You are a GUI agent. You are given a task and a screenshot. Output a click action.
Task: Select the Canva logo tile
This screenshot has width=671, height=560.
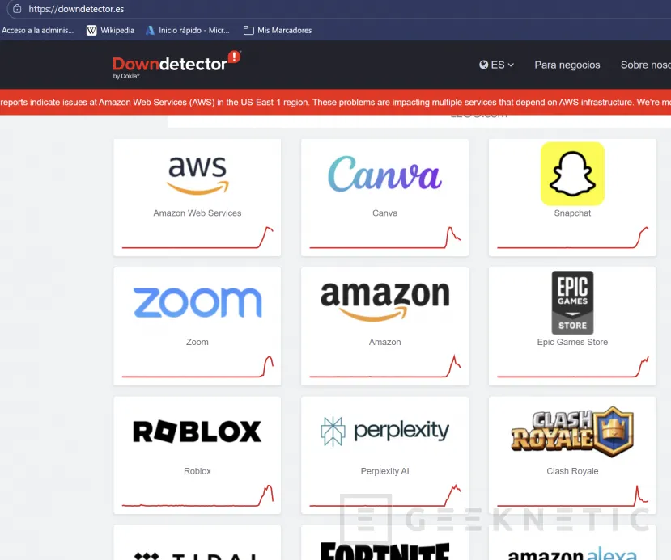pos(384,173)
